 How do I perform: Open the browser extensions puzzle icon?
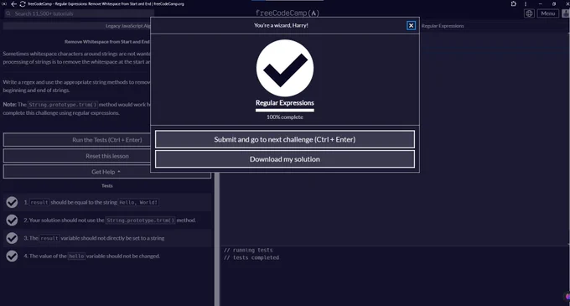click(513, 3)
